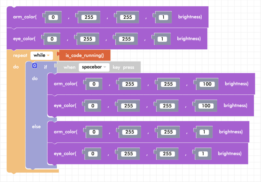This screenshot has width=261, height=182.
Task: Click the 100 brightness field in eye_color block
Action: coord(206,106)
